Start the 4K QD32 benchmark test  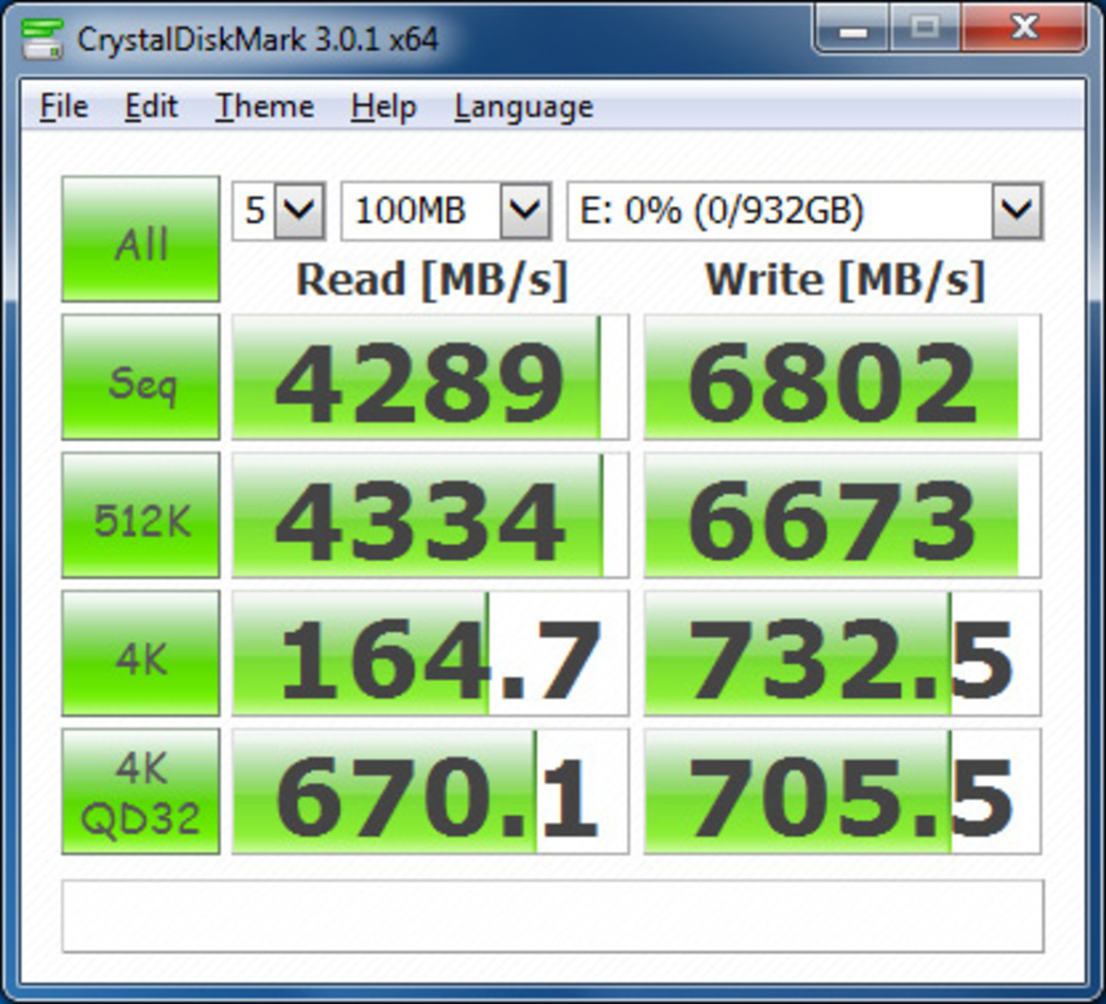coord(141,791)
